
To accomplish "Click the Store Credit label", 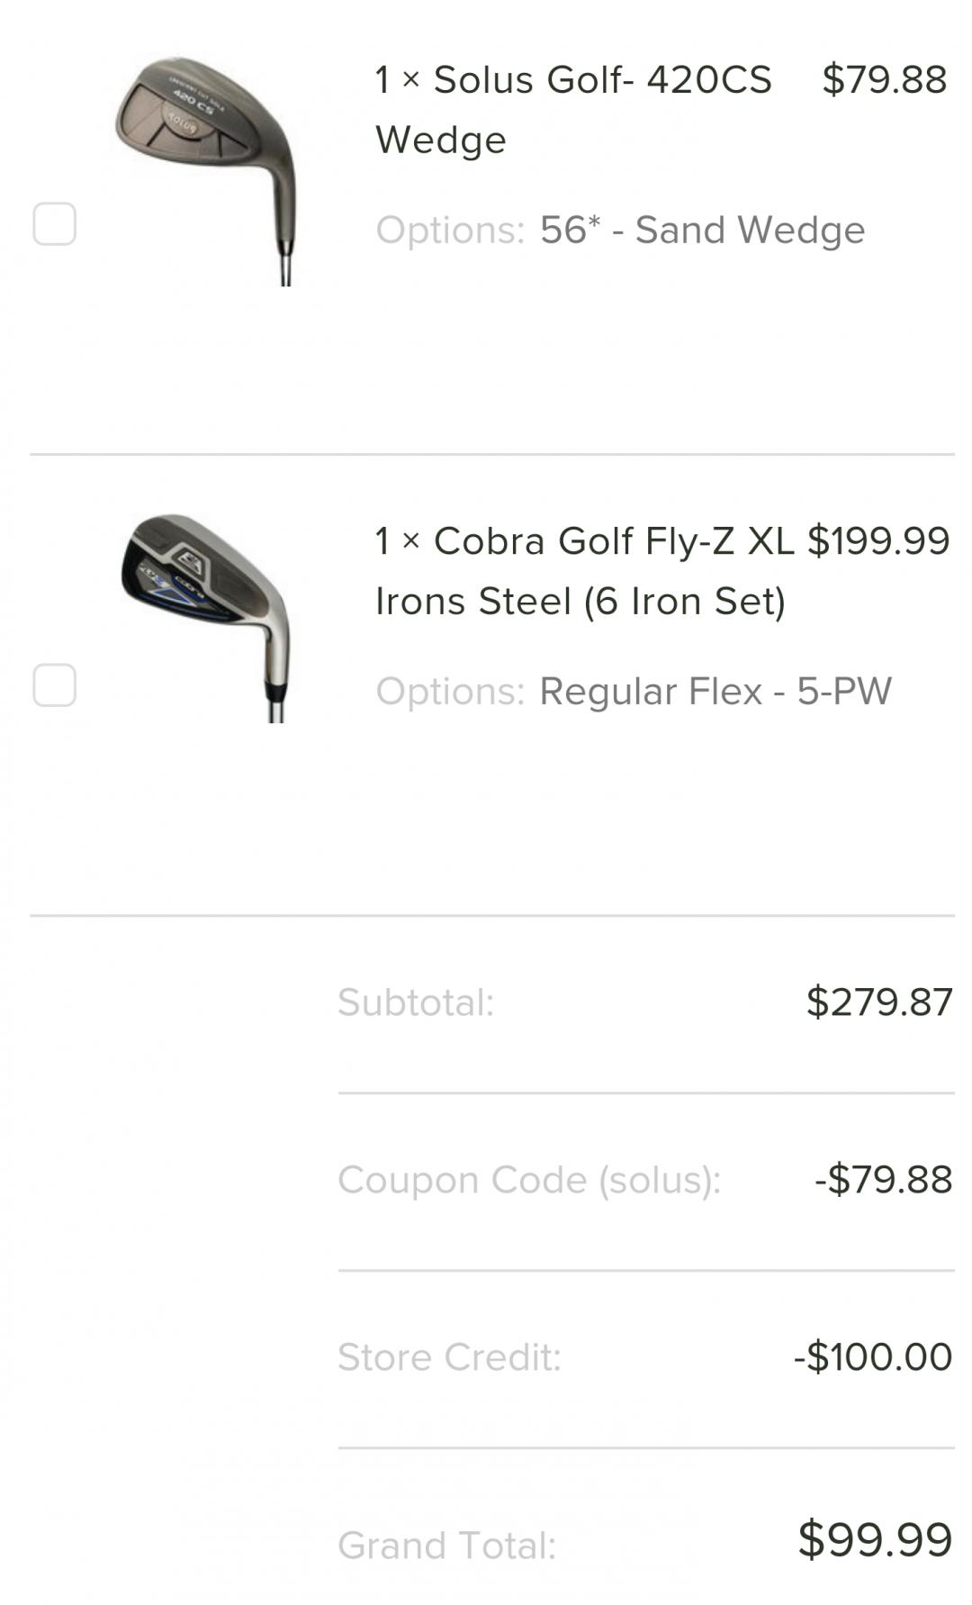I will (449, 1357).
